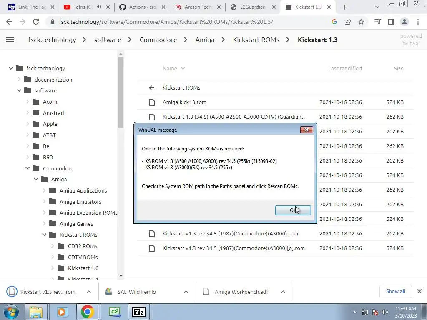427x320 pixels.
Task: Click the Kickstart ROMs breadcrumb
Action: click(256, 40)
